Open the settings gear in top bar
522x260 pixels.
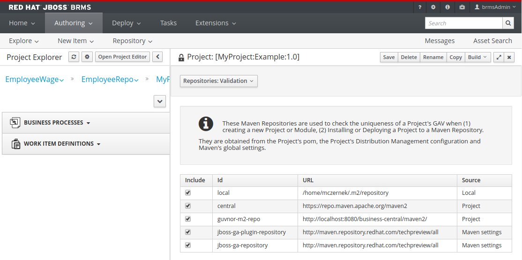(x=433, y=7)
